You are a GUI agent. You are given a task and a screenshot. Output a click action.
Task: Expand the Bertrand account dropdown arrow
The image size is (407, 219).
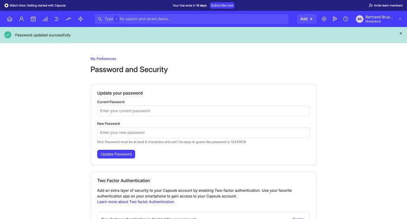400,19
